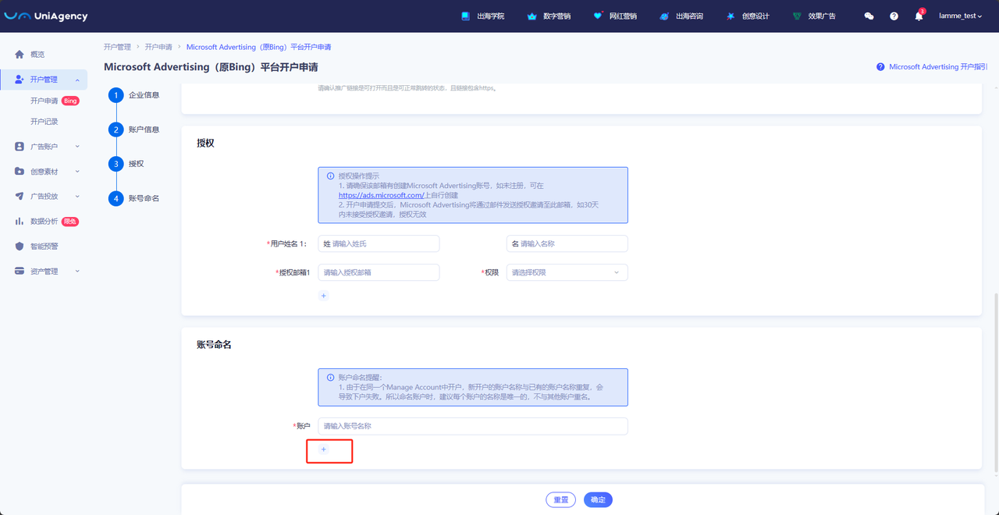The width and height of the screenshot is (999, 515).
Task: Add another account name with the plus icon
Action: 324,449
